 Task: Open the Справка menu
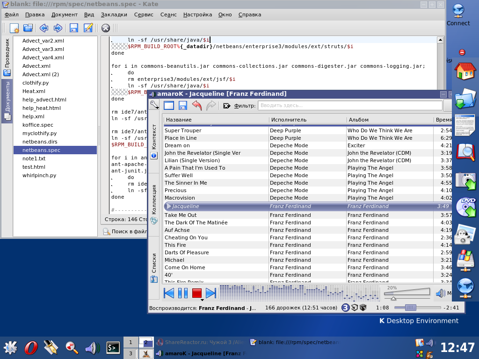tap(250, 14)
